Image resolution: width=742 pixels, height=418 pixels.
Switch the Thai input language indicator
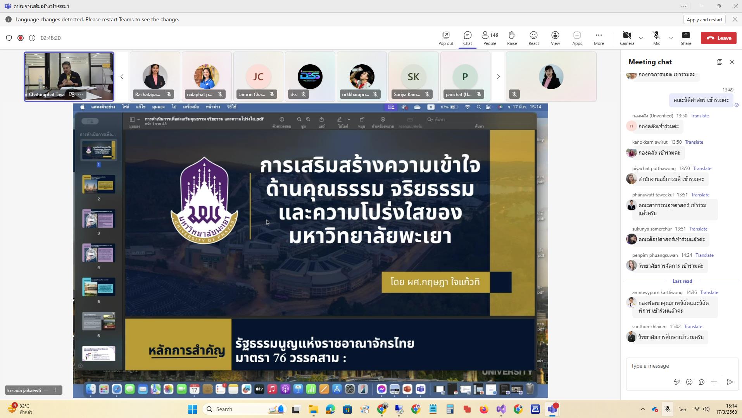(x=682, y=409)
